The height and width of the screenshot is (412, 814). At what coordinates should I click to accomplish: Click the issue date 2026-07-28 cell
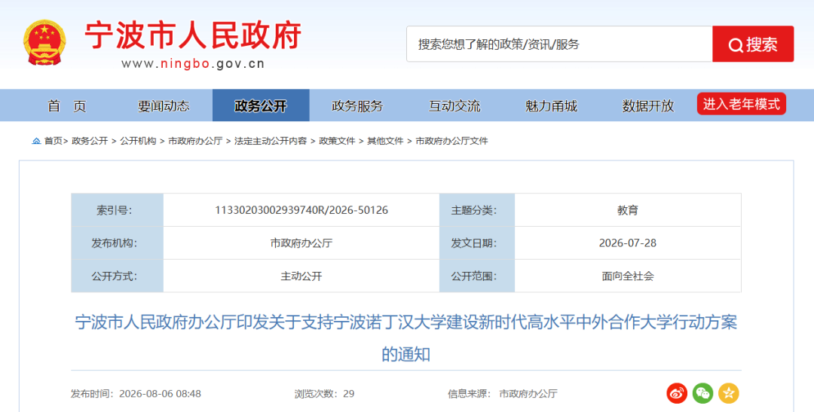(628, 243)
